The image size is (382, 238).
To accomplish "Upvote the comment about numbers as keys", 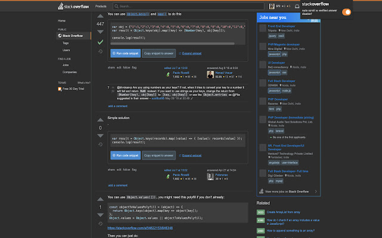I will (x=113, y=87).
